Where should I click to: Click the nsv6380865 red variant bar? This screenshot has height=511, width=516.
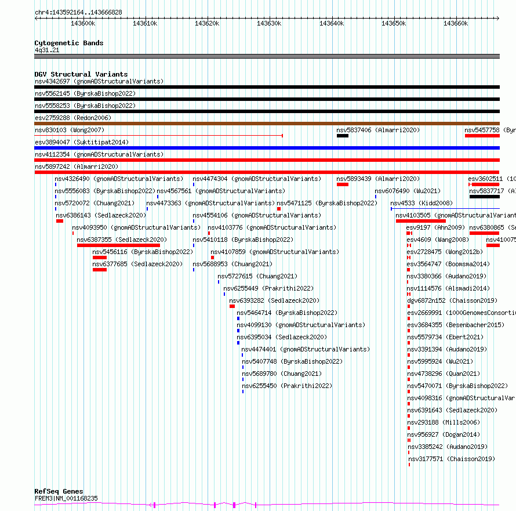click(x=485, y=233)
